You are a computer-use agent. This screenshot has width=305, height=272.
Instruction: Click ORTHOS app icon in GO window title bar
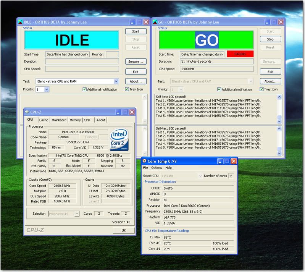pyautogui.click(x=155, y=22)
